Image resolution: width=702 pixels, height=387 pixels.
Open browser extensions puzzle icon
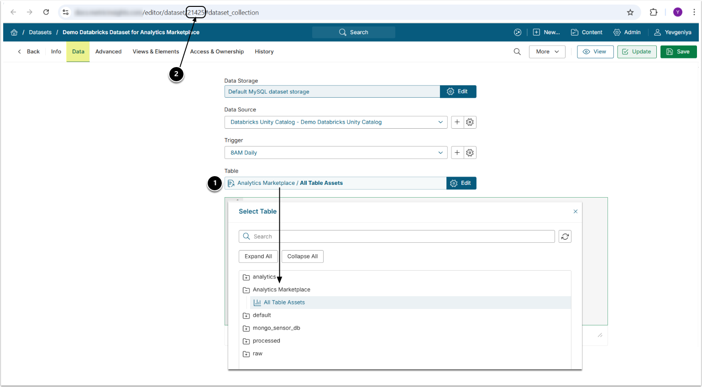pyautogui.click(x=654, y=12)
